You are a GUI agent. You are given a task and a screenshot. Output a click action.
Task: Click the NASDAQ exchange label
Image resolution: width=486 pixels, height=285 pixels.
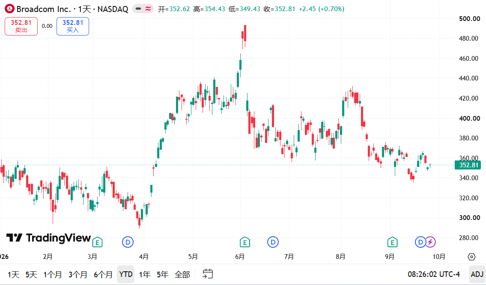pyautogui.click(x=113, y=9)
